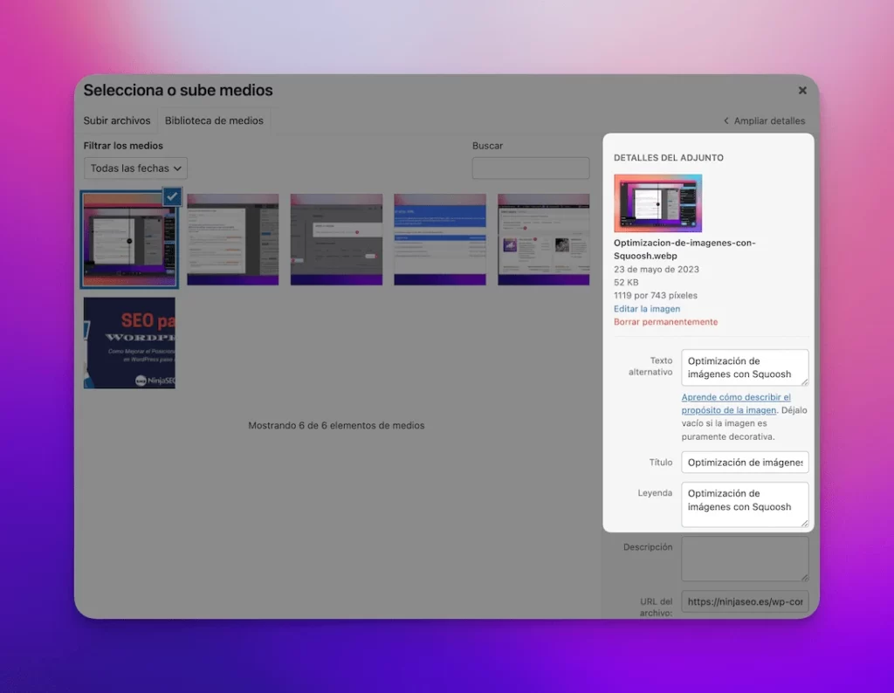The width and height of the screenshot is (894, 693).
Task: Switch to the Subir archivos tab
Action: tap(117, 121)
